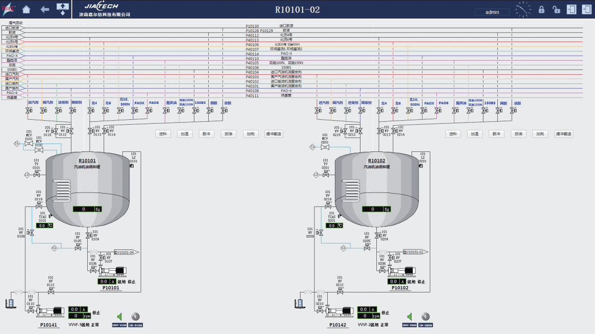
Task: Click the admin user field
Action: coord(492,12)
